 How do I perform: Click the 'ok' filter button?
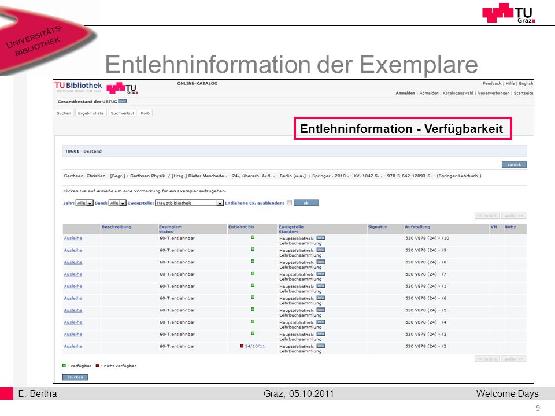(x=306, y=203)
